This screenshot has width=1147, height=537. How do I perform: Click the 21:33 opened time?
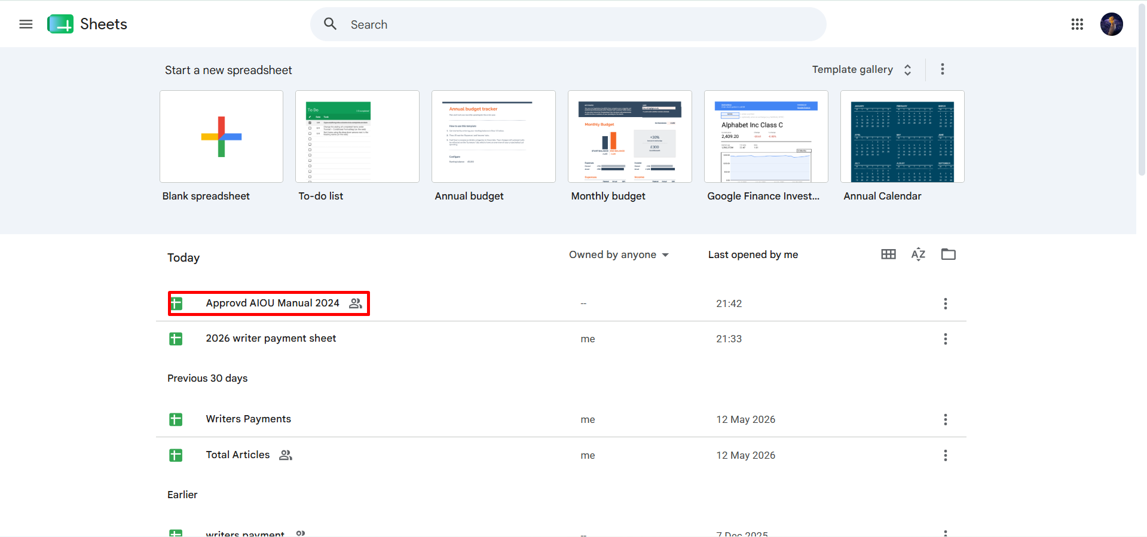(729, 339)
